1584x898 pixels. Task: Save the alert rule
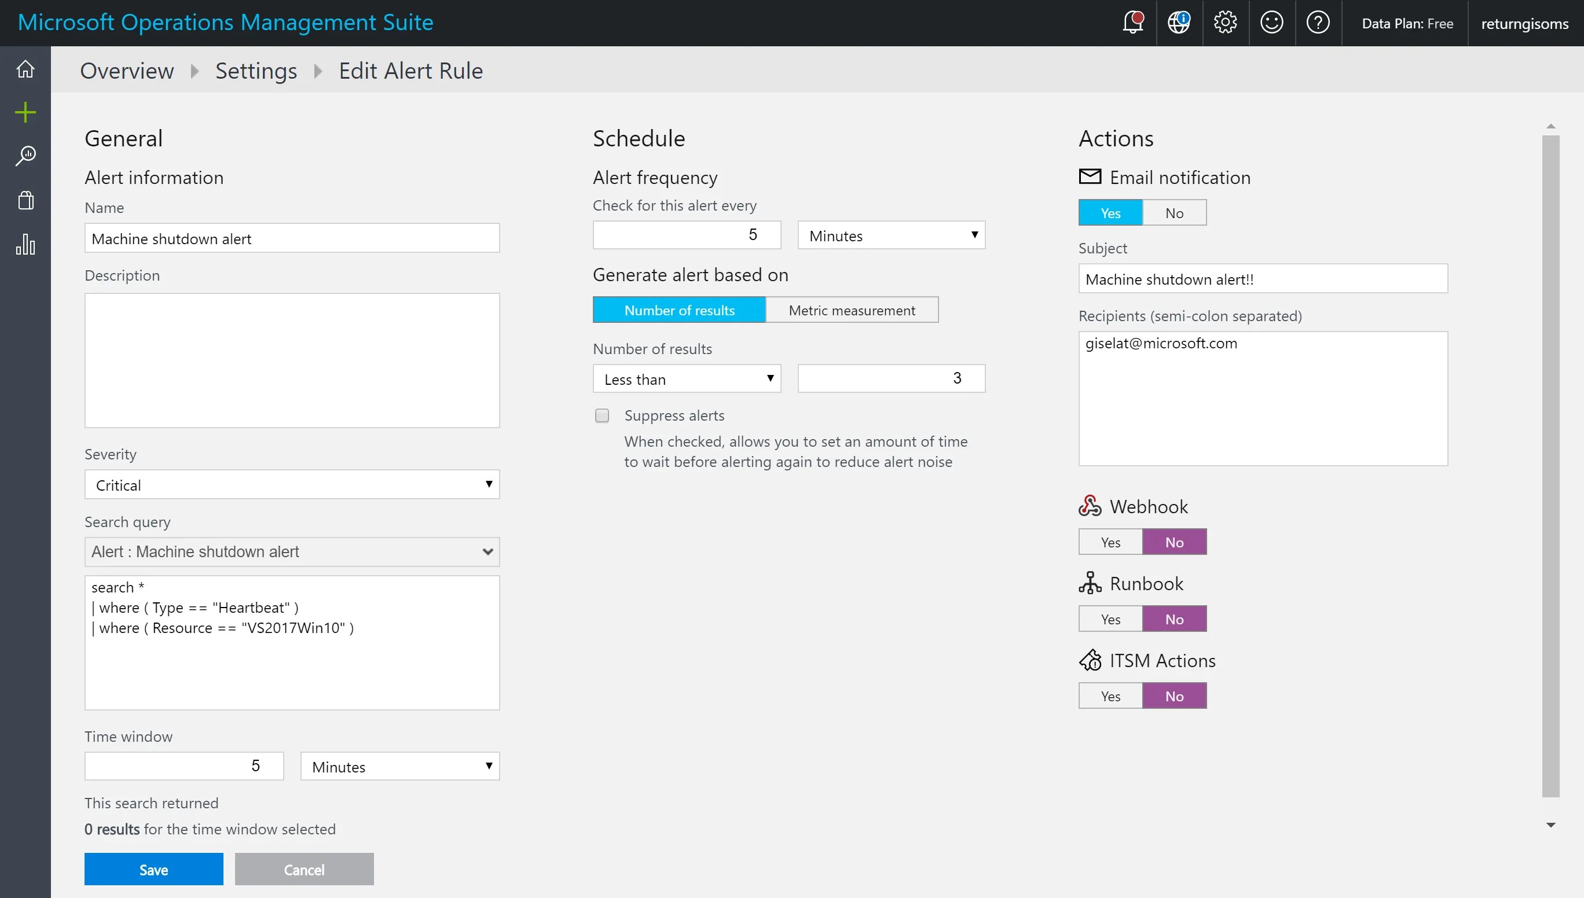[x=153, y=870]
